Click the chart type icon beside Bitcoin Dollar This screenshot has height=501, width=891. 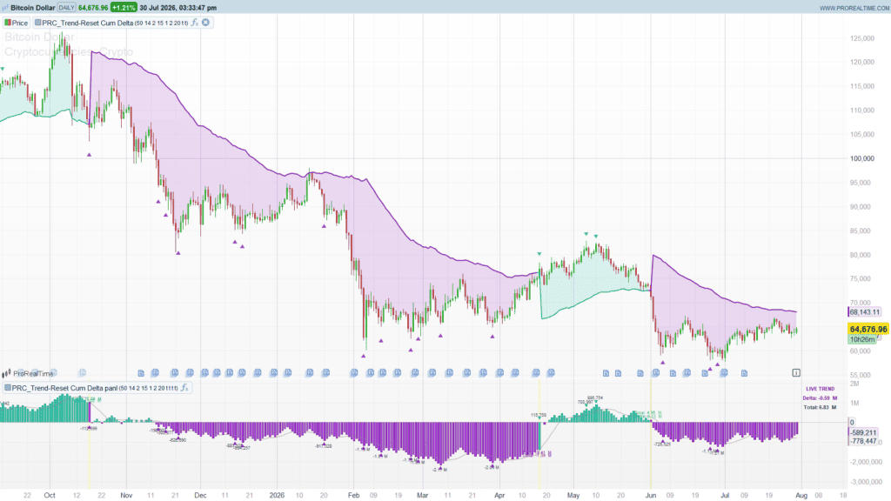(5, 8)
